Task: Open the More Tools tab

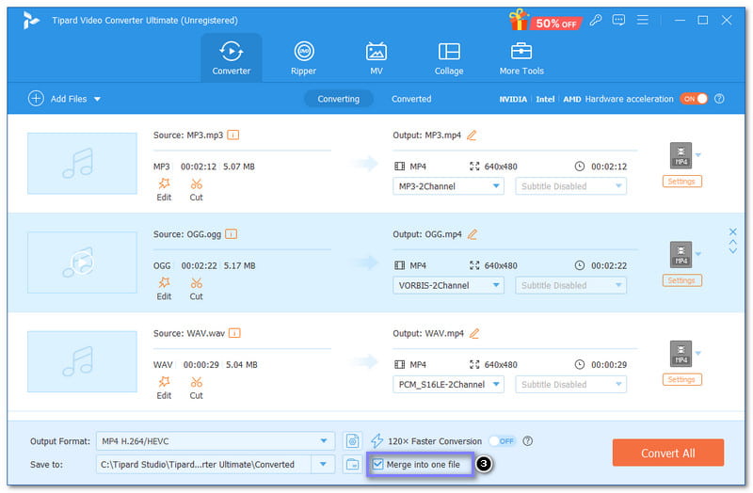Action: pos(521,58)
